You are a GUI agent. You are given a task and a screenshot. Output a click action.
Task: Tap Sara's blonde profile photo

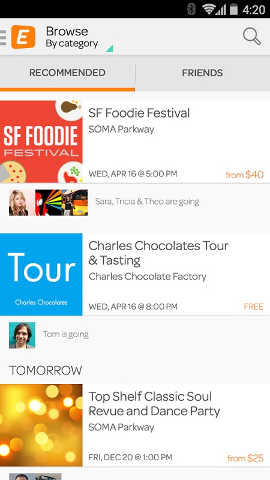(x=22, y=203)
